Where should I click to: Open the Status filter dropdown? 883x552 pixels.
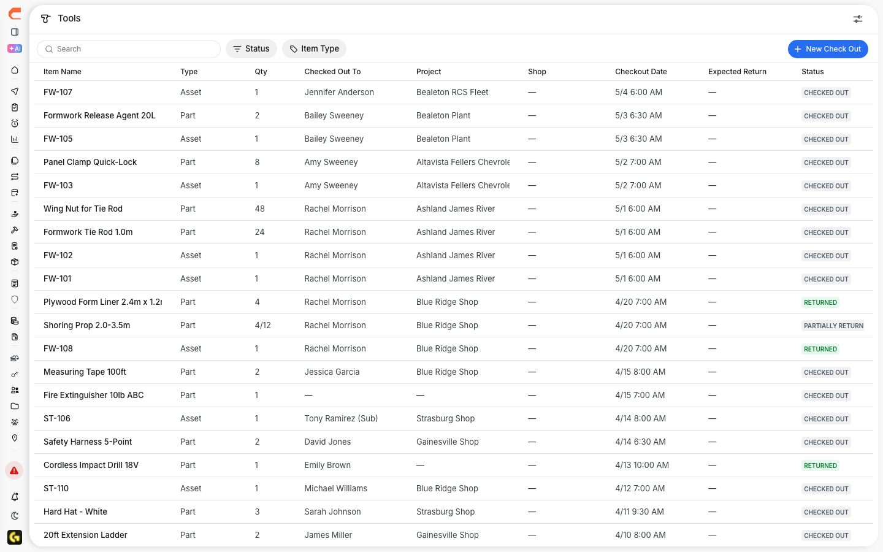pyautogui.click(x=251, y=49)
